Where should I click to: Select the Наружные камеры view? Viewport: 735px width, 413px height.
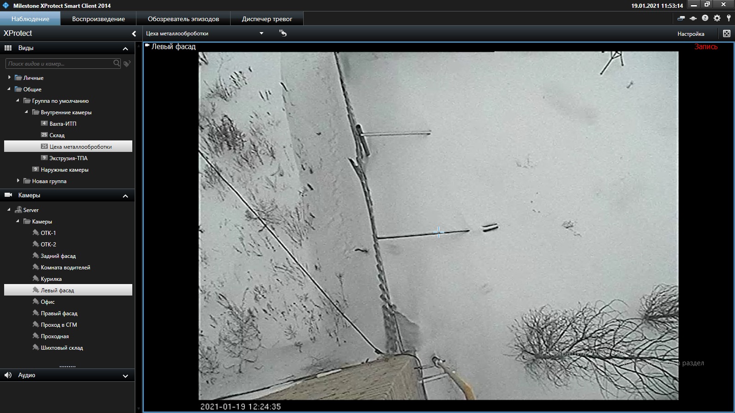click(x=64, y=169)
